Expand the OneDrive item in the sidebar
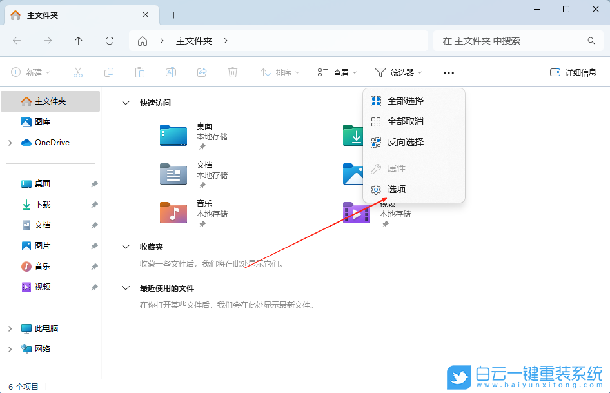Viewport: 610px width, 393px height. point(9,142)
